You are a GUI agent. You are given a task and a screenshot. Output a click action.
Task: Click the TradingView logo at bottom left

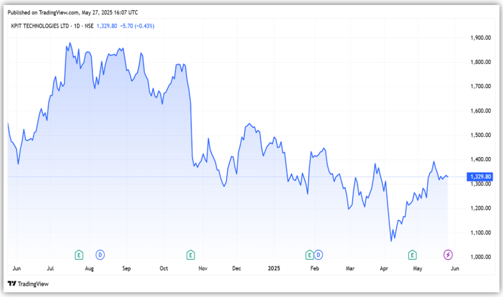28,284
